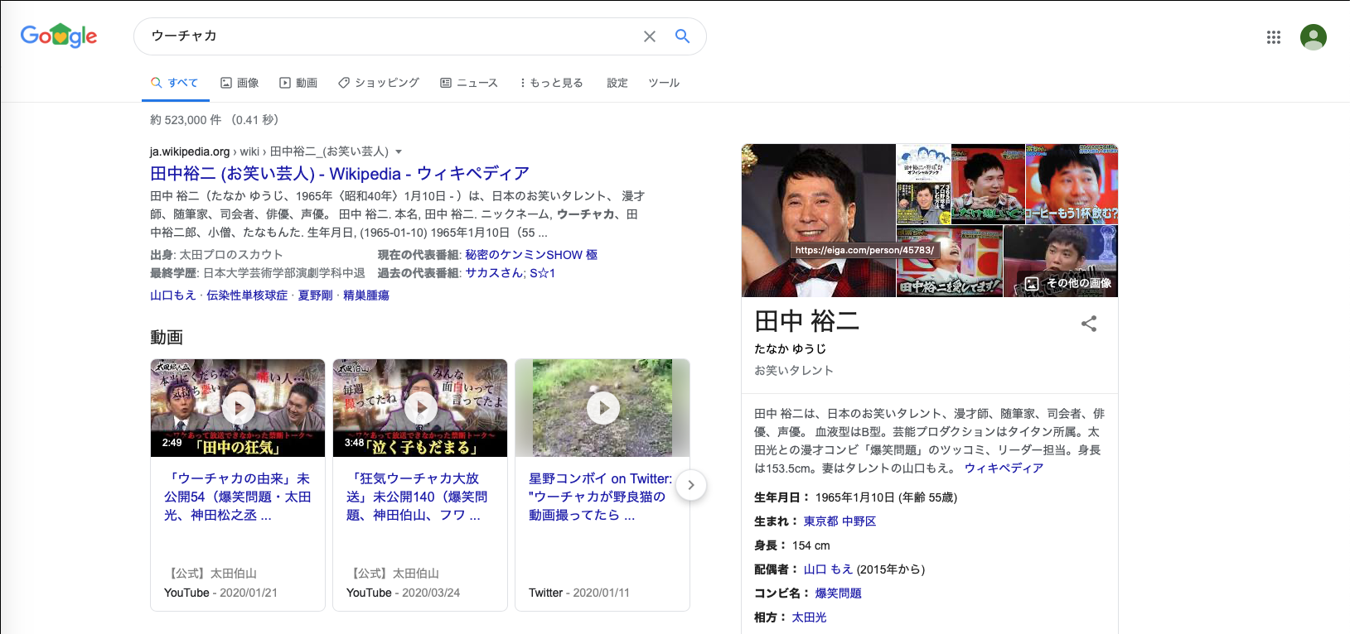1350x634 pixels.
Task: Open 設定 menu
Action: [617, 83]
